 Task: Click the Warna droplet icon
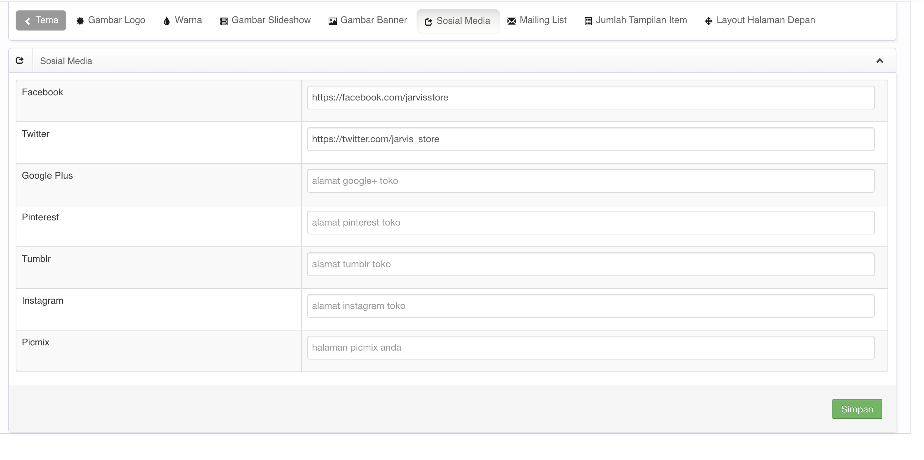click(x=167, y=21)
